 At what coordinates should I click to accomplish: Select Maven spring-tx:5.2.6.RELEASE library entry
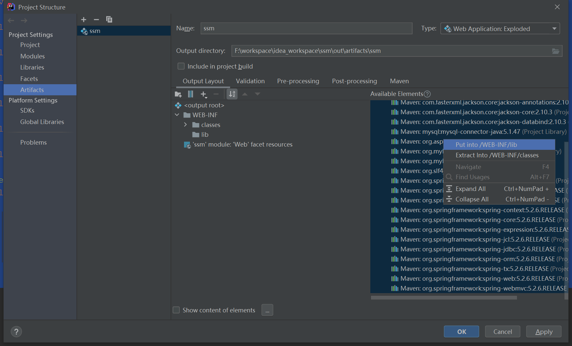[479, 269]
